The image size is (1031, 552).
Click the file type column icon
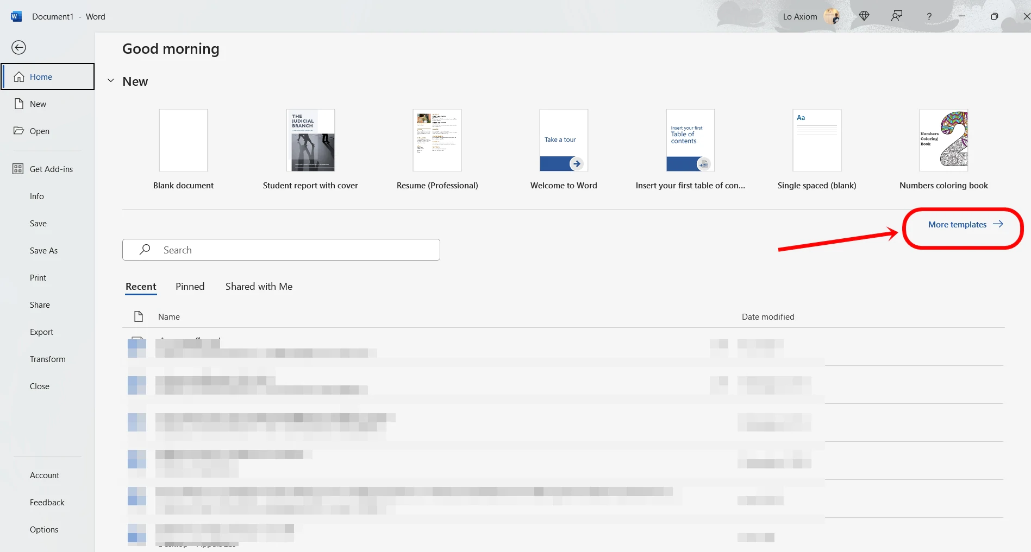[139, 316]
